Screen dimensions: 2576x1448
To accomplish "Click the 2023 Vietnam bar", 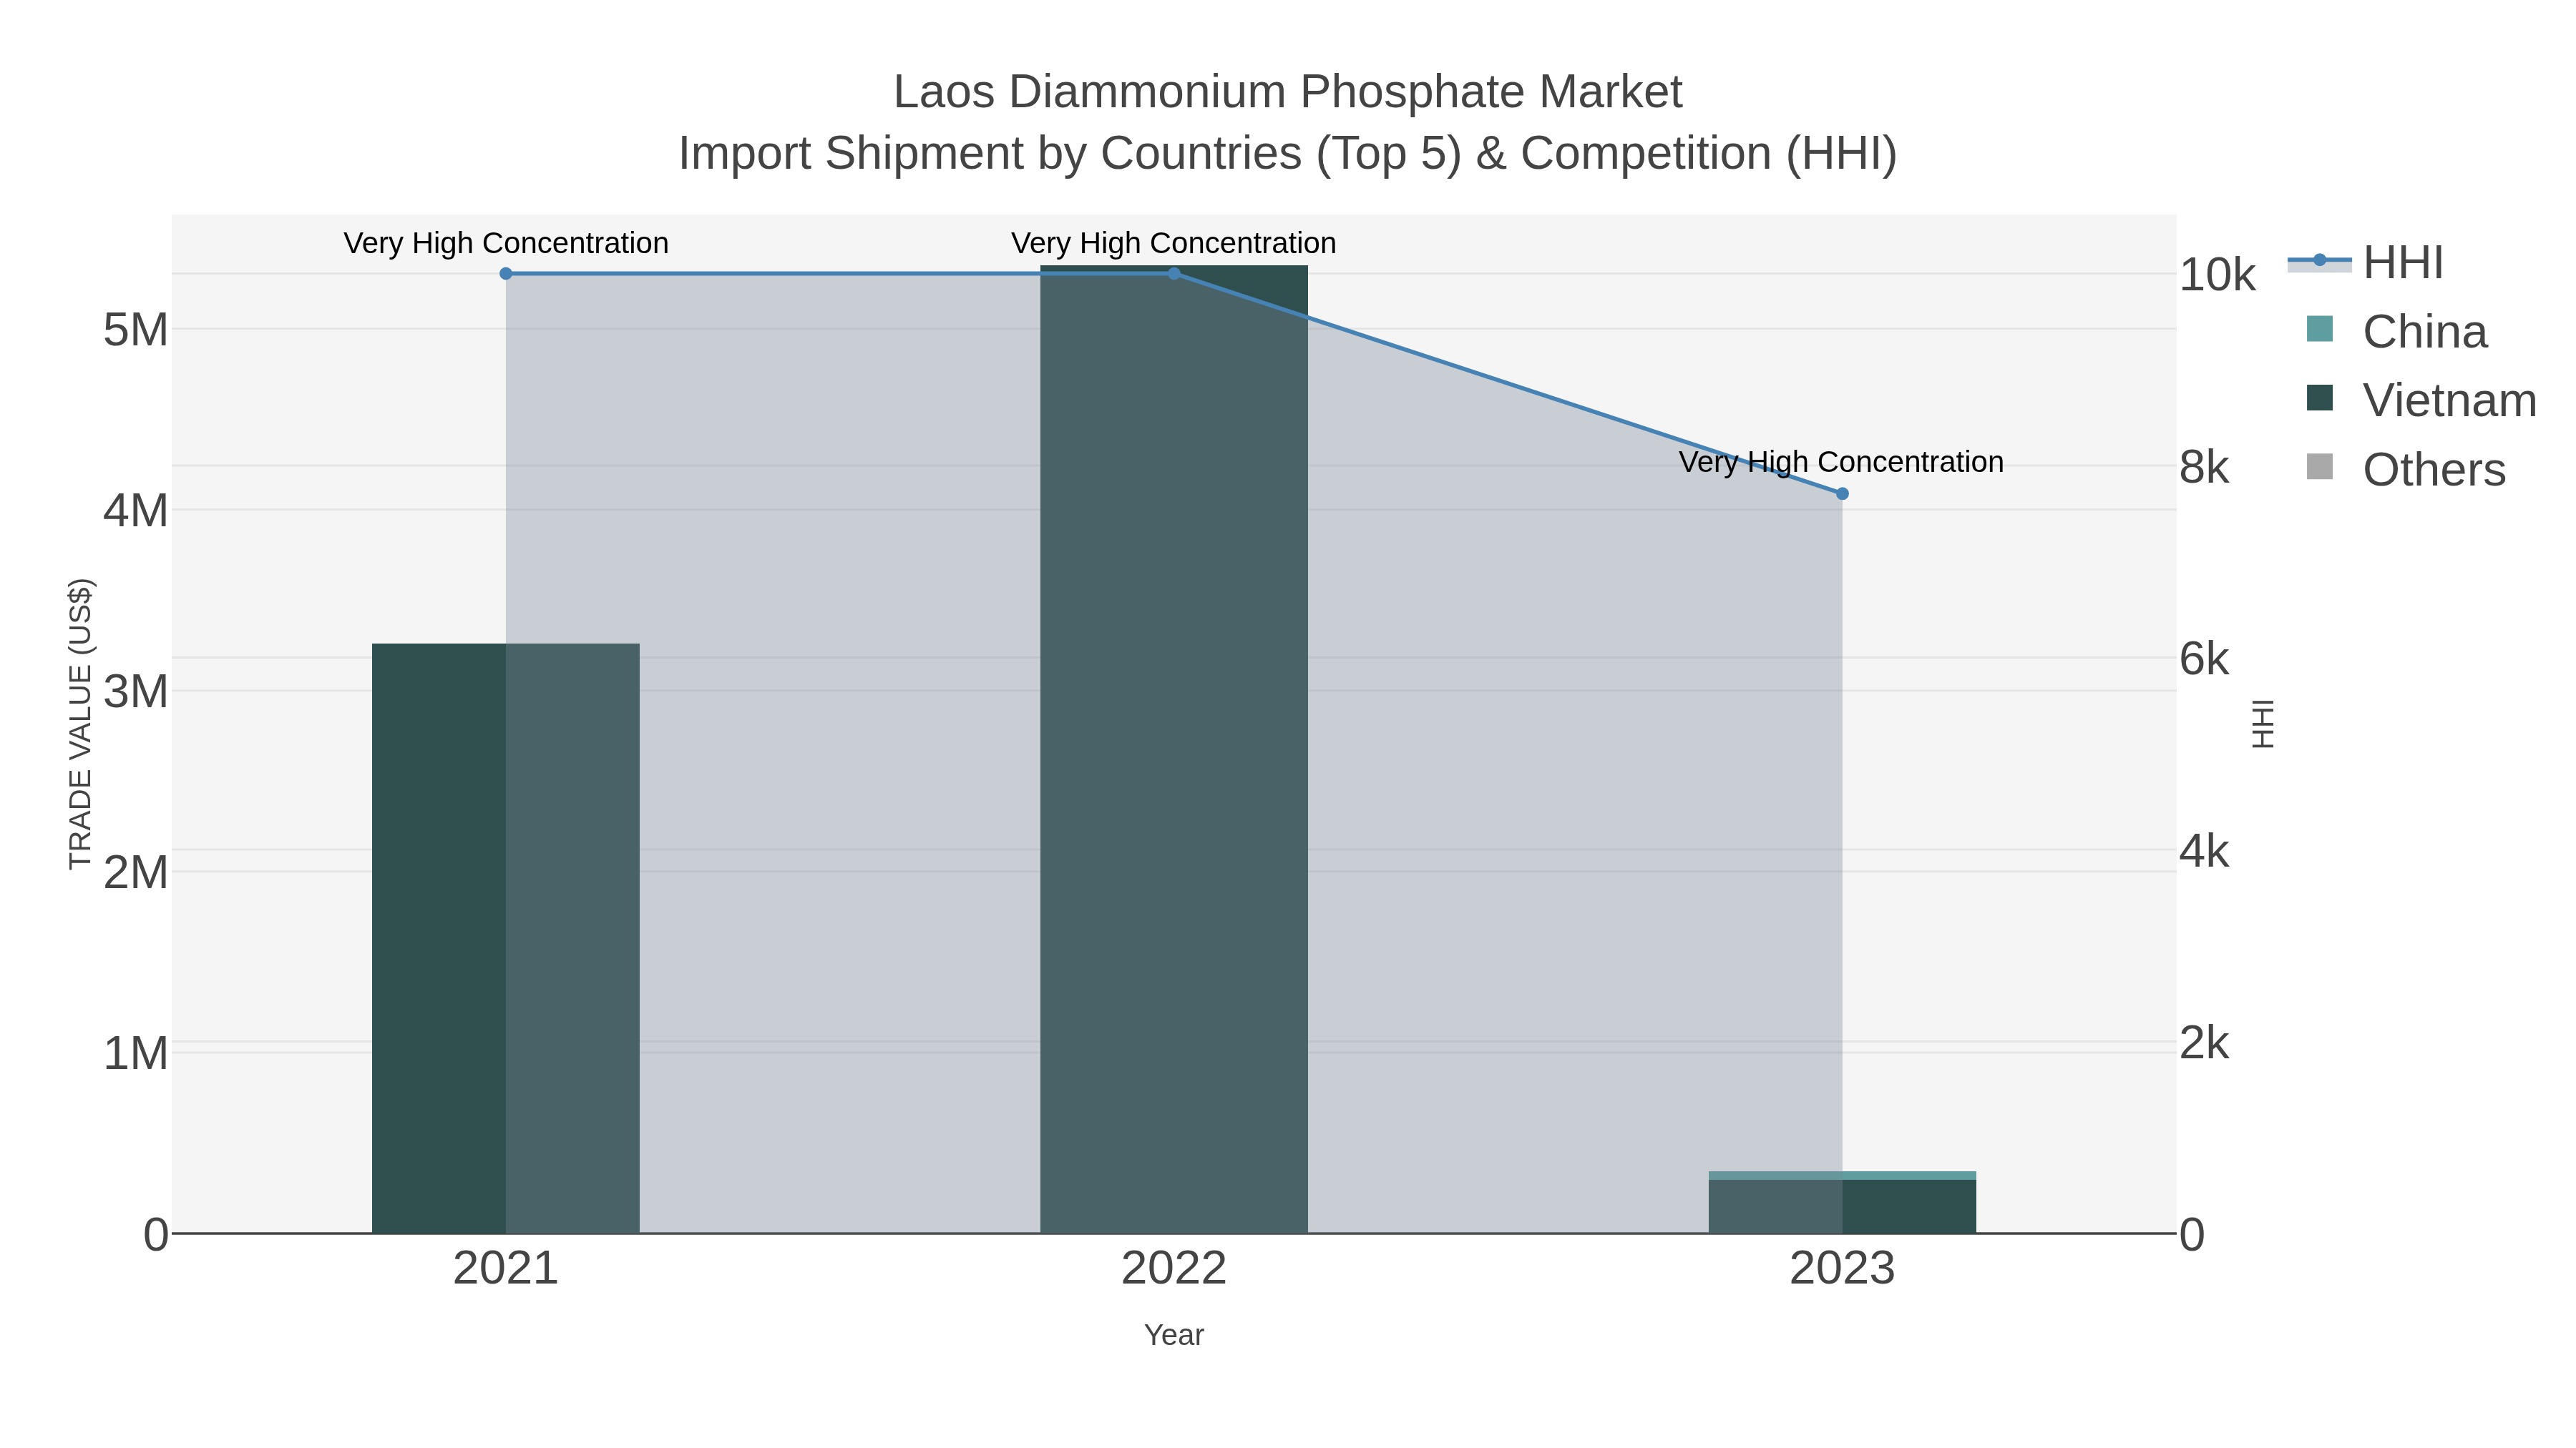I will [1842, 1206].
